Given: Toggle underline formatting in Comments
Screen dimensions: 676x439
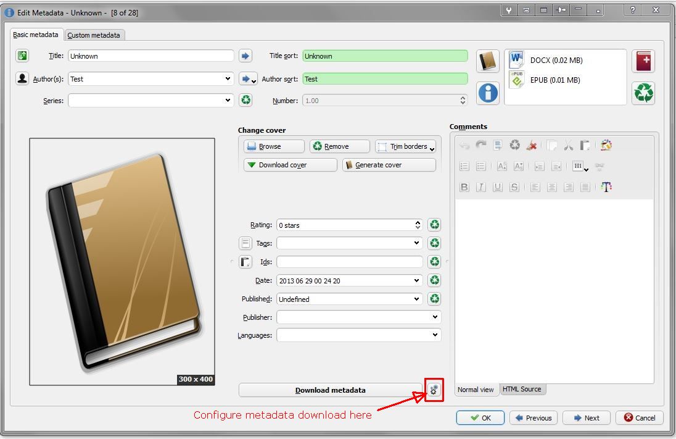Looking at the screenshot, I should pos(498,187).
